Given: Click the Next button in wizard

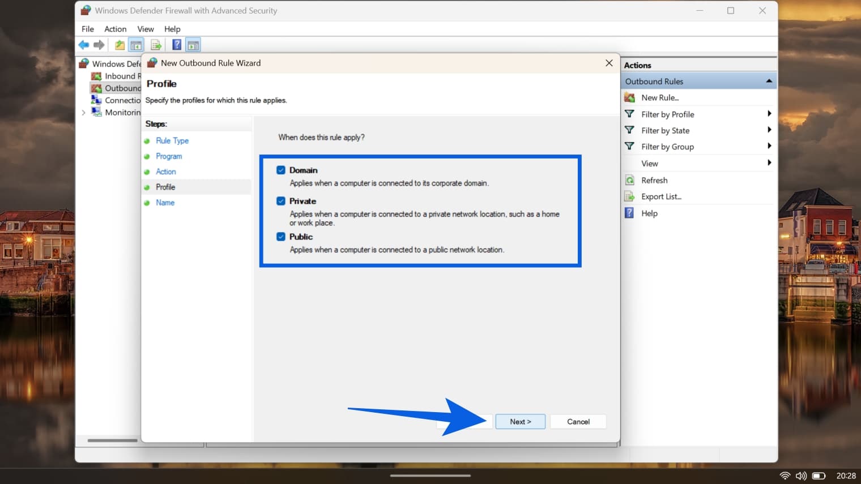Looking at the screenshot, I should (x=521, y=422).
